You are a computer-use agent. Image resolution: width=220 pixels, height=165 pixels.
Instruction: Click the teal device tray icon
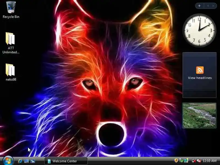[x=186, y=161]
